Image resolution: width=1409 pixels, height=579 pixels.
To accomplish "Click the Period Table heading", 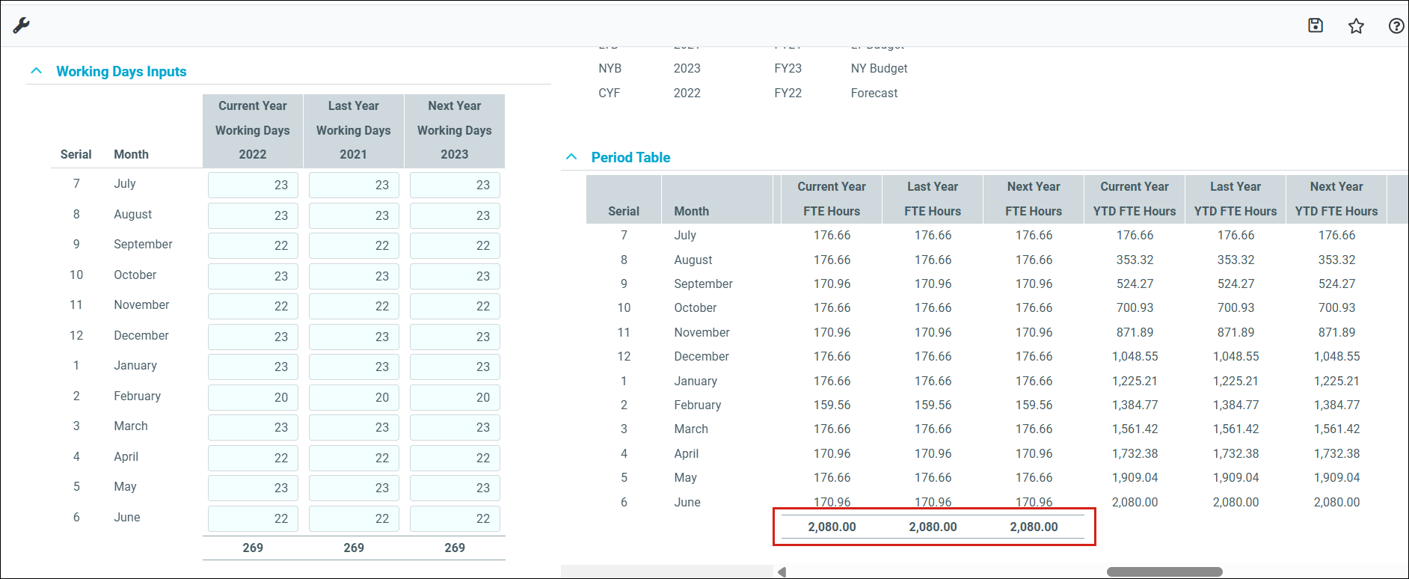I will coord(630,158).
